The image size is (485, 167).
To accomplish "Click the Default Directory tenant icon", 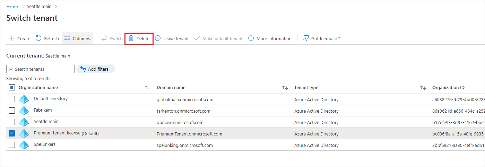I will (24, 99).
